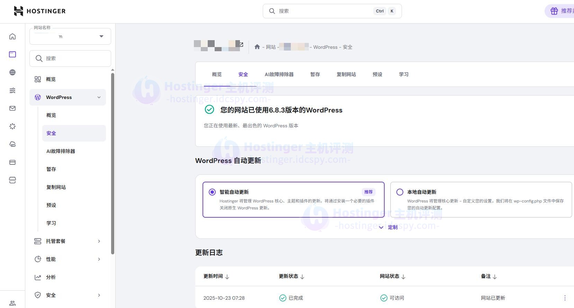Click the 2025-10-23 07:28 timestamp cell
This screenshot has height=308, width=574.
[x=224, y=298]
